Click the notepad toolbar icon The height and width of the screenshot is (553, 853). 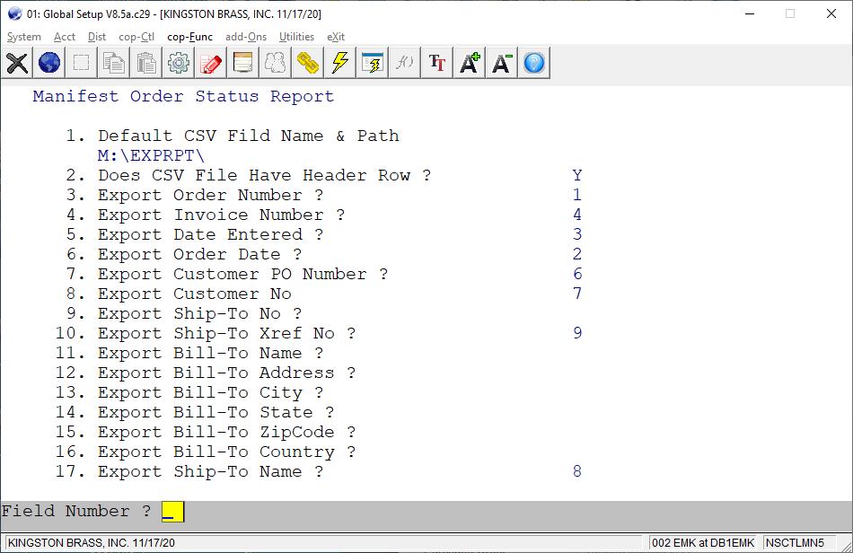(x=243, y=63)
